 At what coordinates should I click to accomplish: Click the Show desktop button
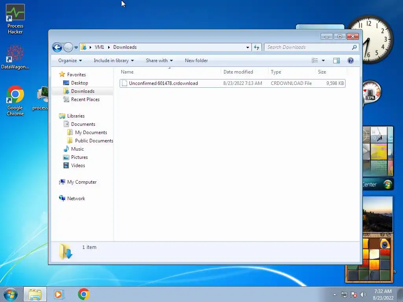click(400, 294)
